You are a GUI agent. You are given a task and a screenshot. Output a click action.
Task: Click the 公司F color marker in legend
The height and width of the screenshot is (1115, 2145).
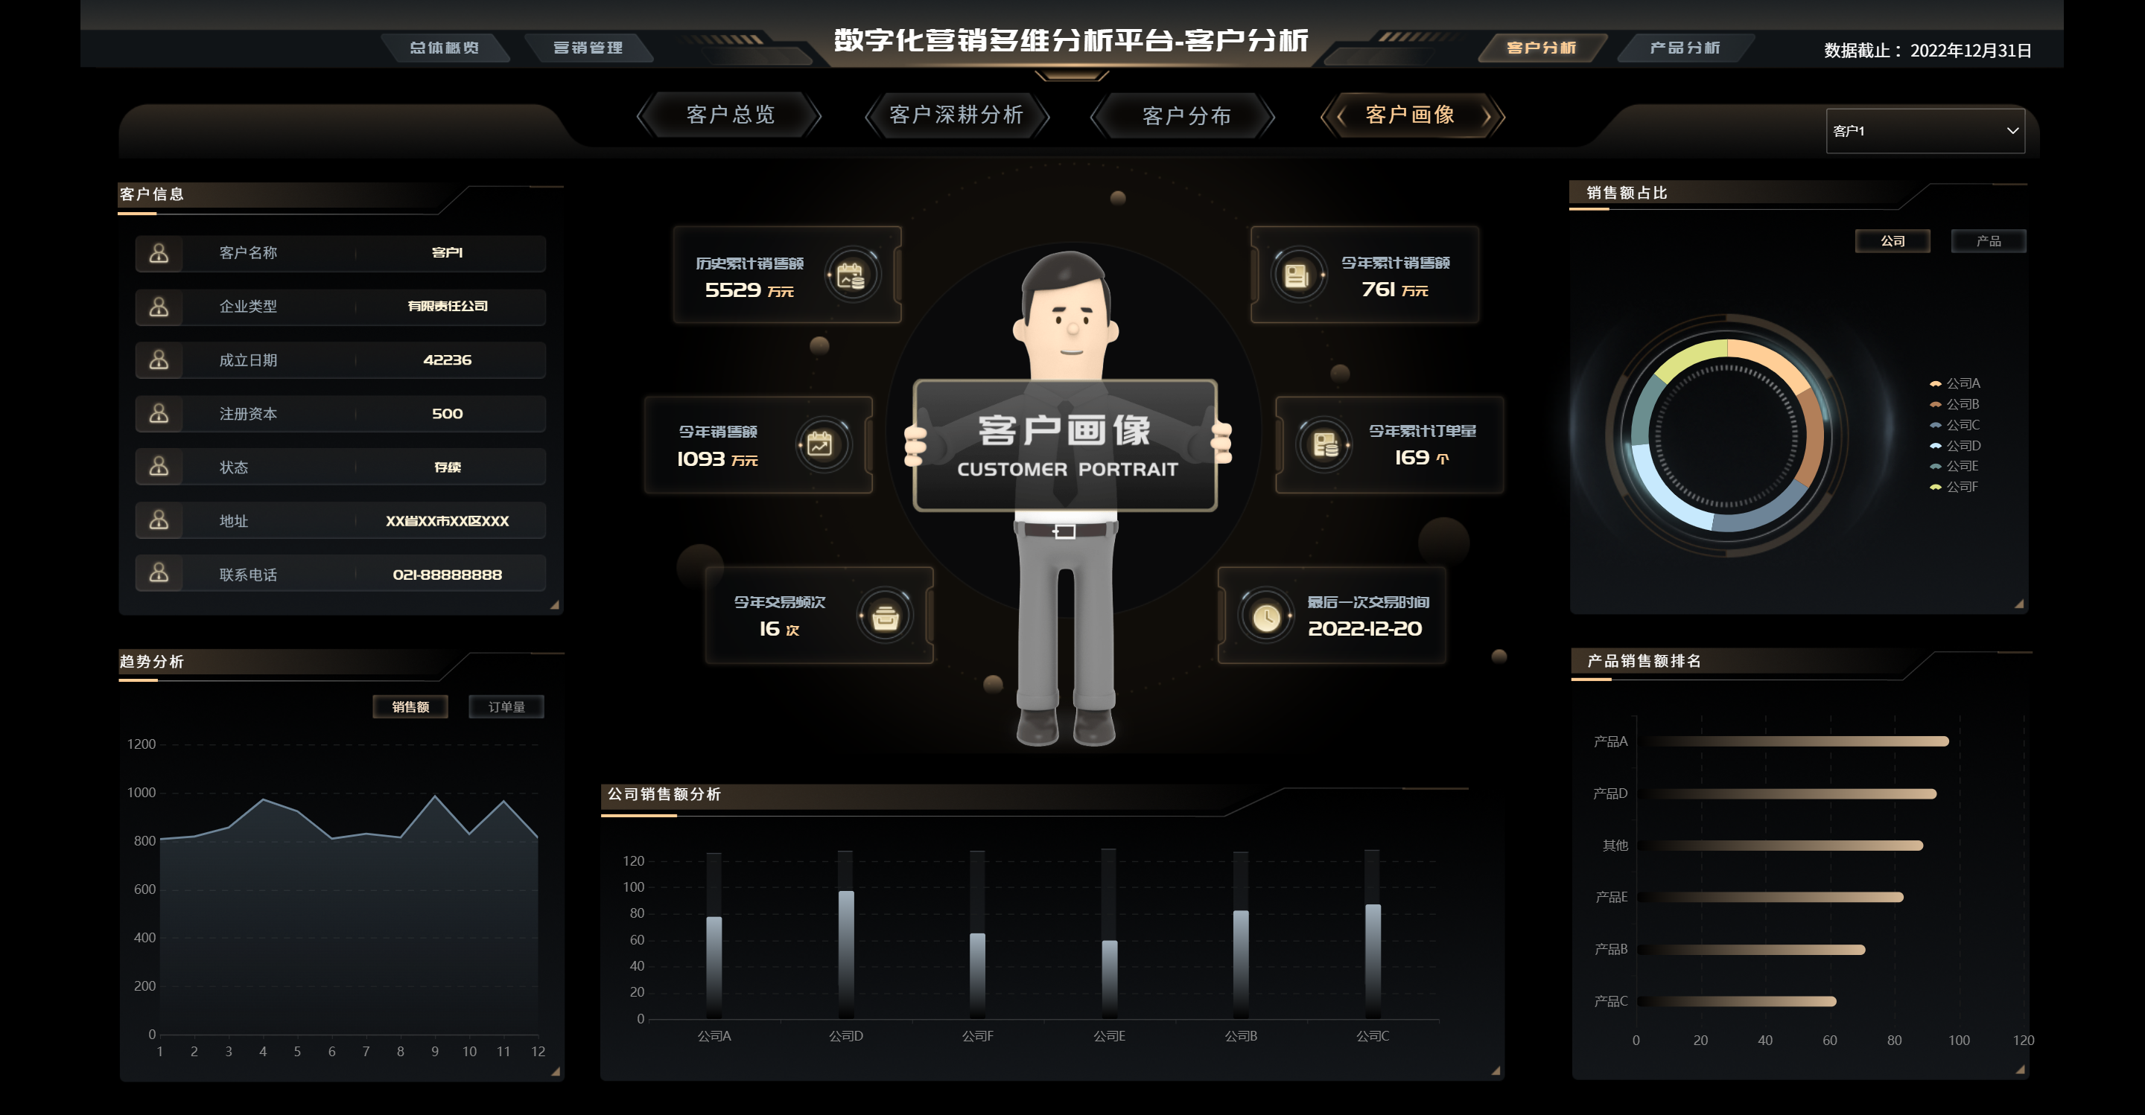[1936, 487]
